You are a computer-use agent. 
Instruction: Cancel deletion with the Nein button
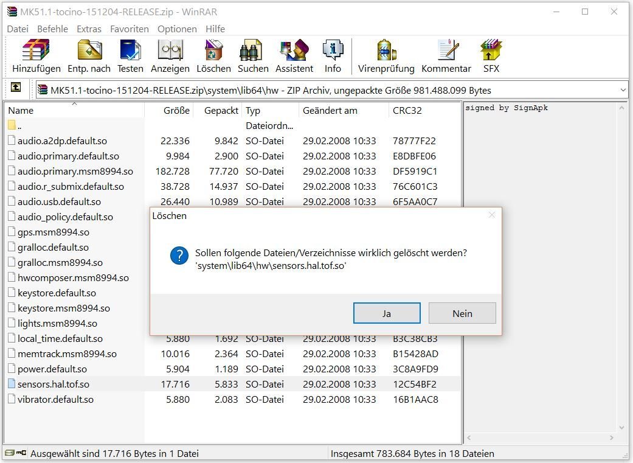462,313
